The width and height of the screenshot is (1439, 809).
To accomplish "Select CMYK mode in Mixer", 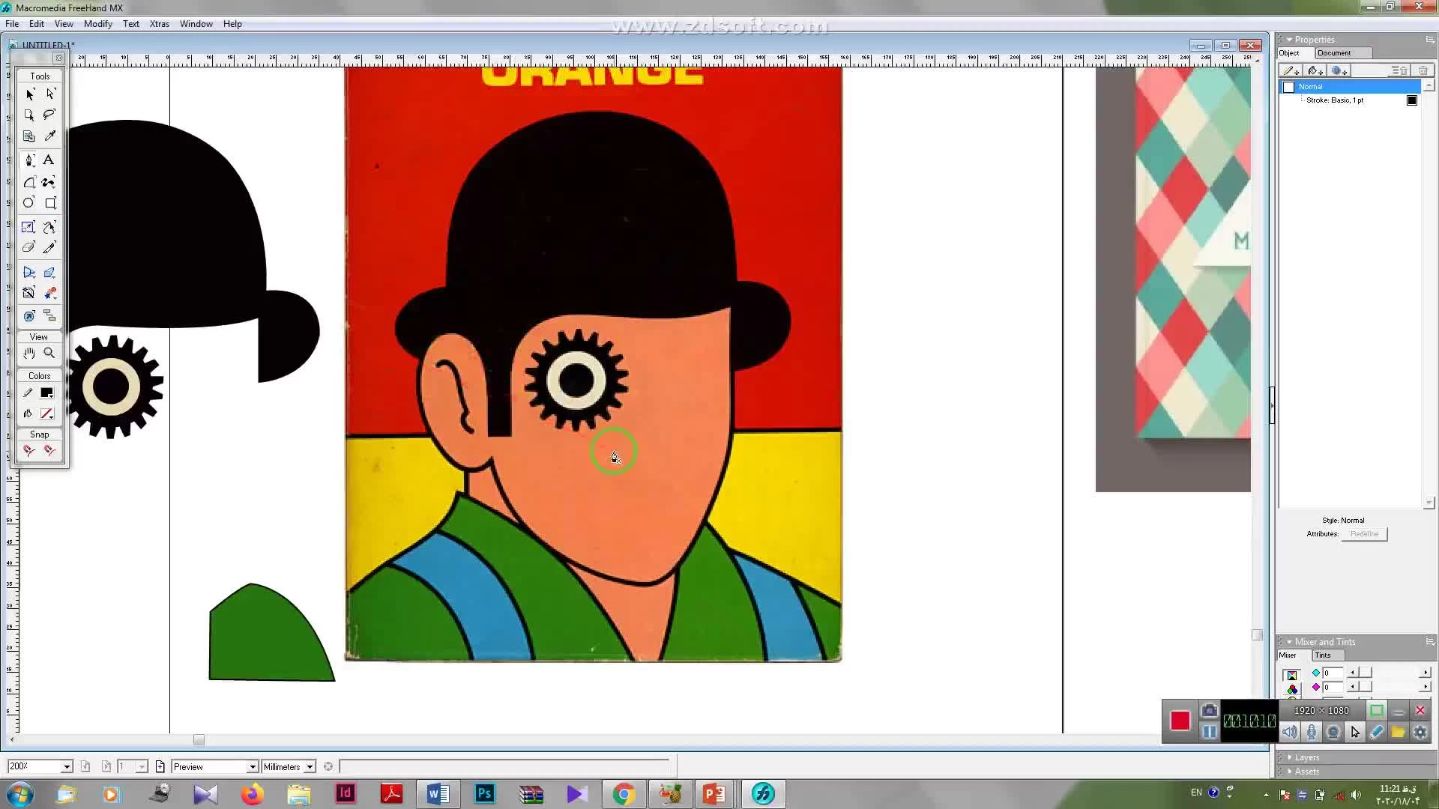I will (x=1292, y=676).
